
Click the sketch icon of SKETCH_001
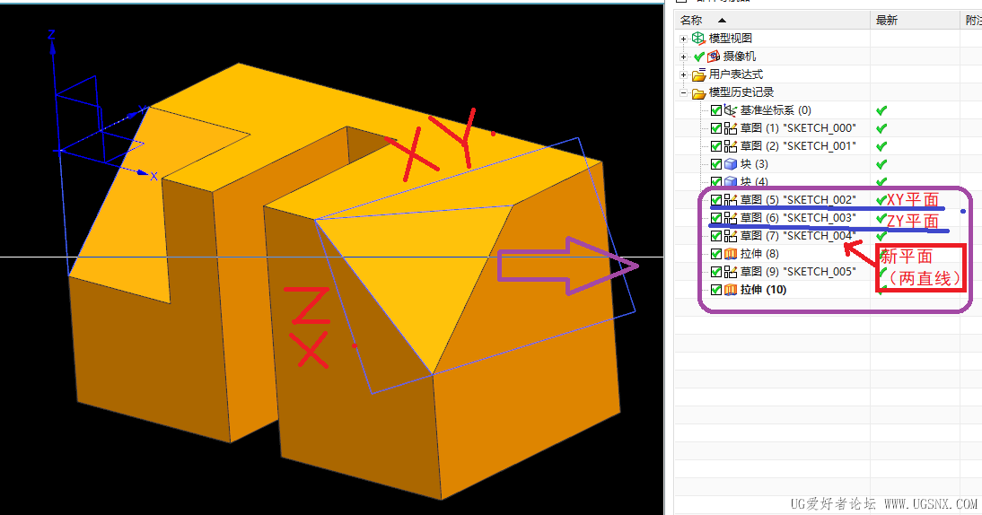click(731, 146)
